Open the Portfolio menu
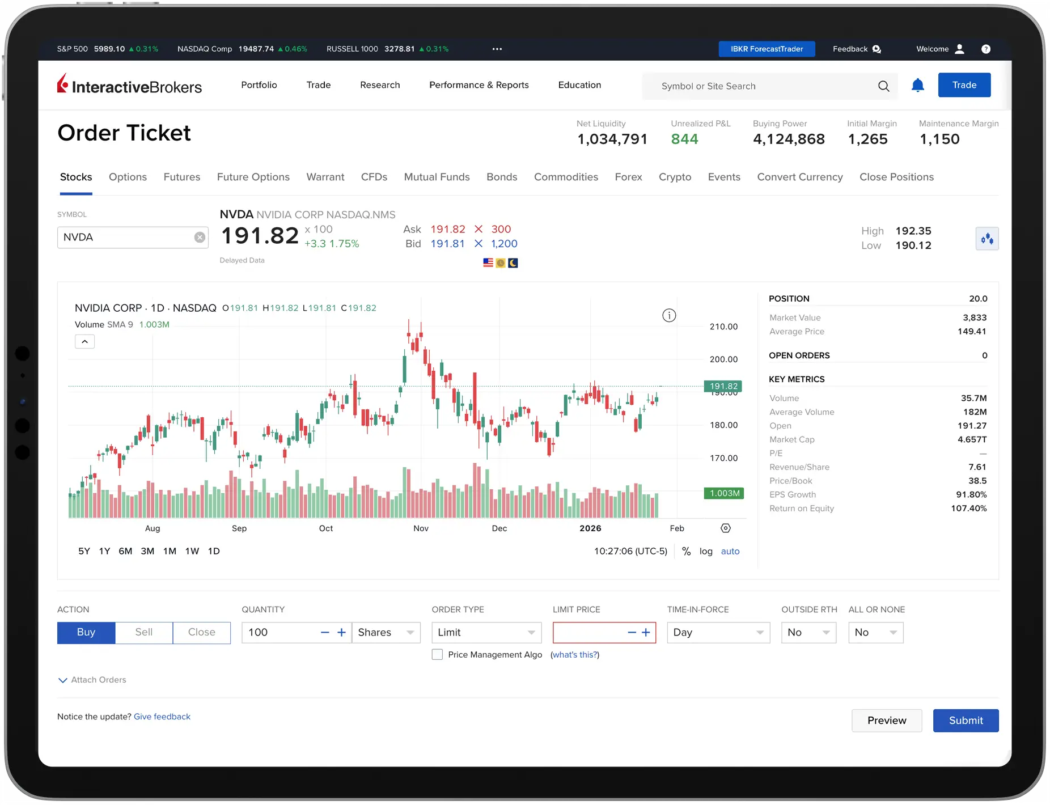Viewport: 1050px width, 805px height. [x=259, y=85]
